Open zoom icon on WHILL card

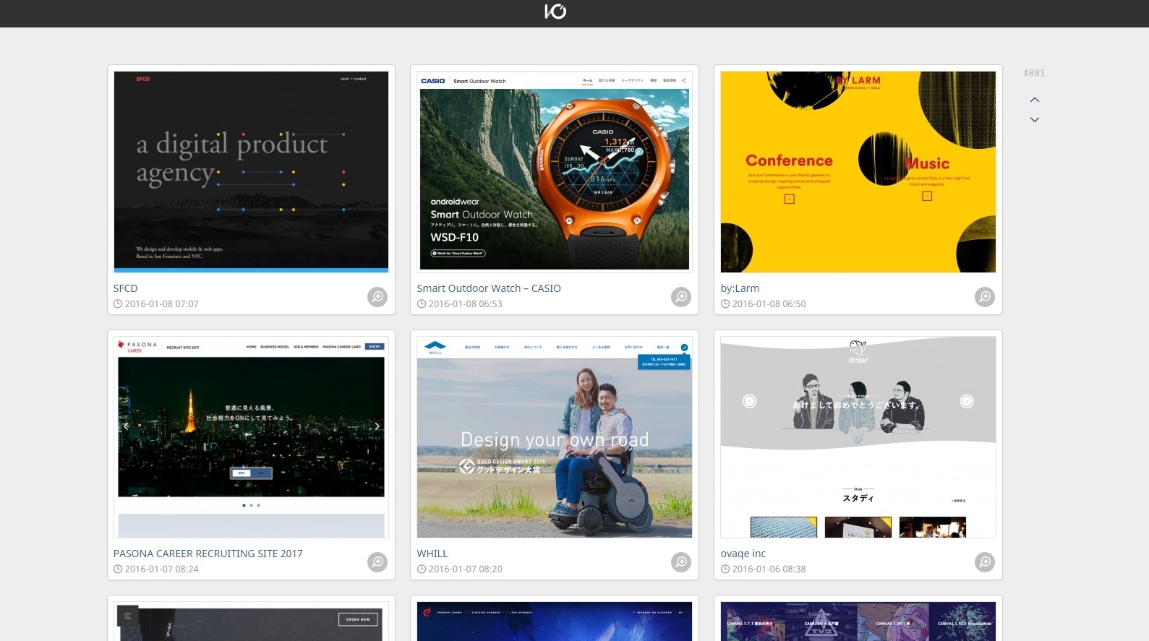point(681,562)
